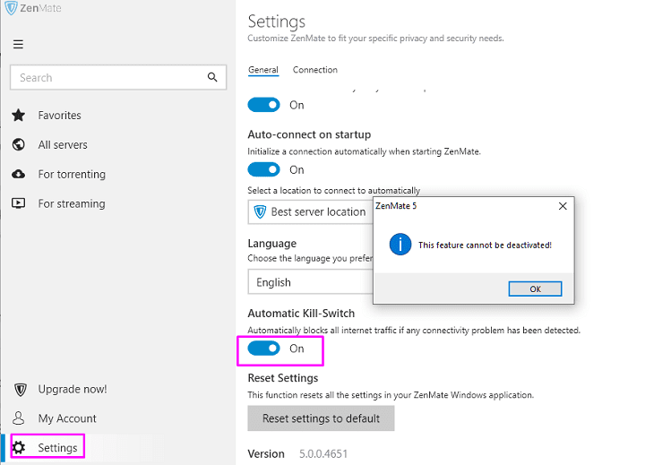Click the My Account person icon
This screenshot has width=671, height=465.
click(x=19, y=418)
